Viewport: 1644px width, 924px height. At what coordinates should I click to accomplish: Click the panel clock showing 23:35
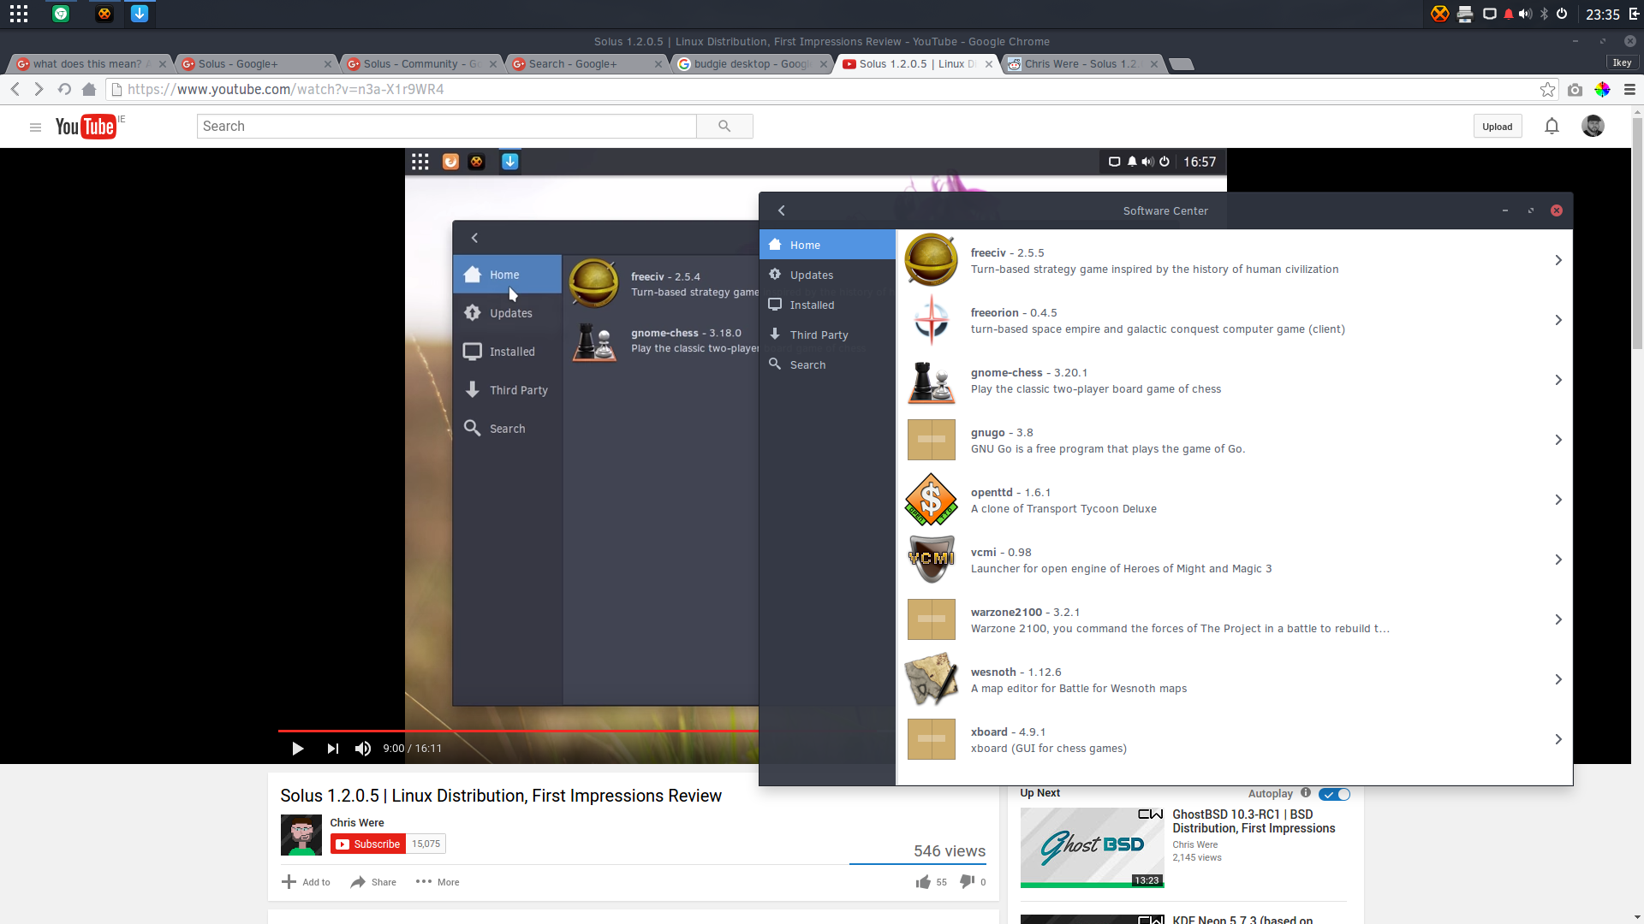click(x=1602, y=15)
